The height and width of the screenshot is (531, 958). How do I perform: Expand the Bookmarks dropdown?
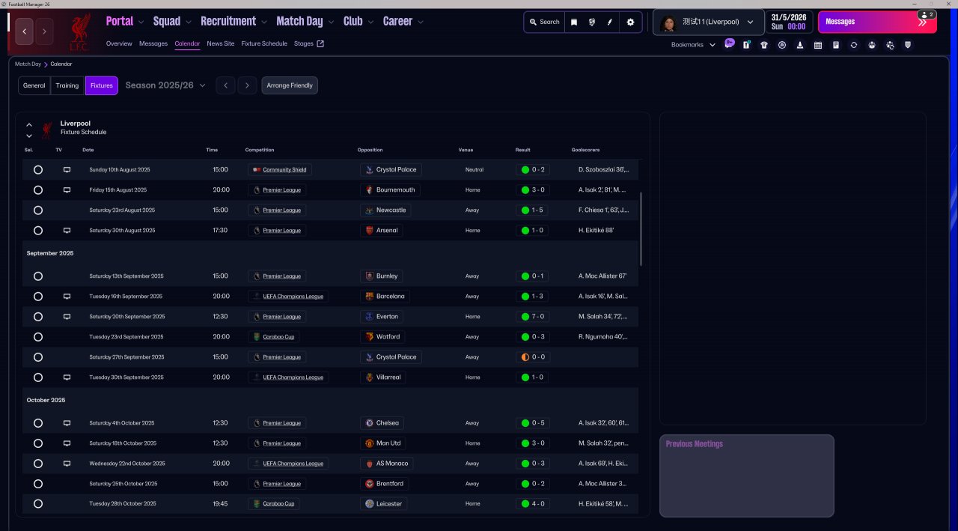coord(693,45)
